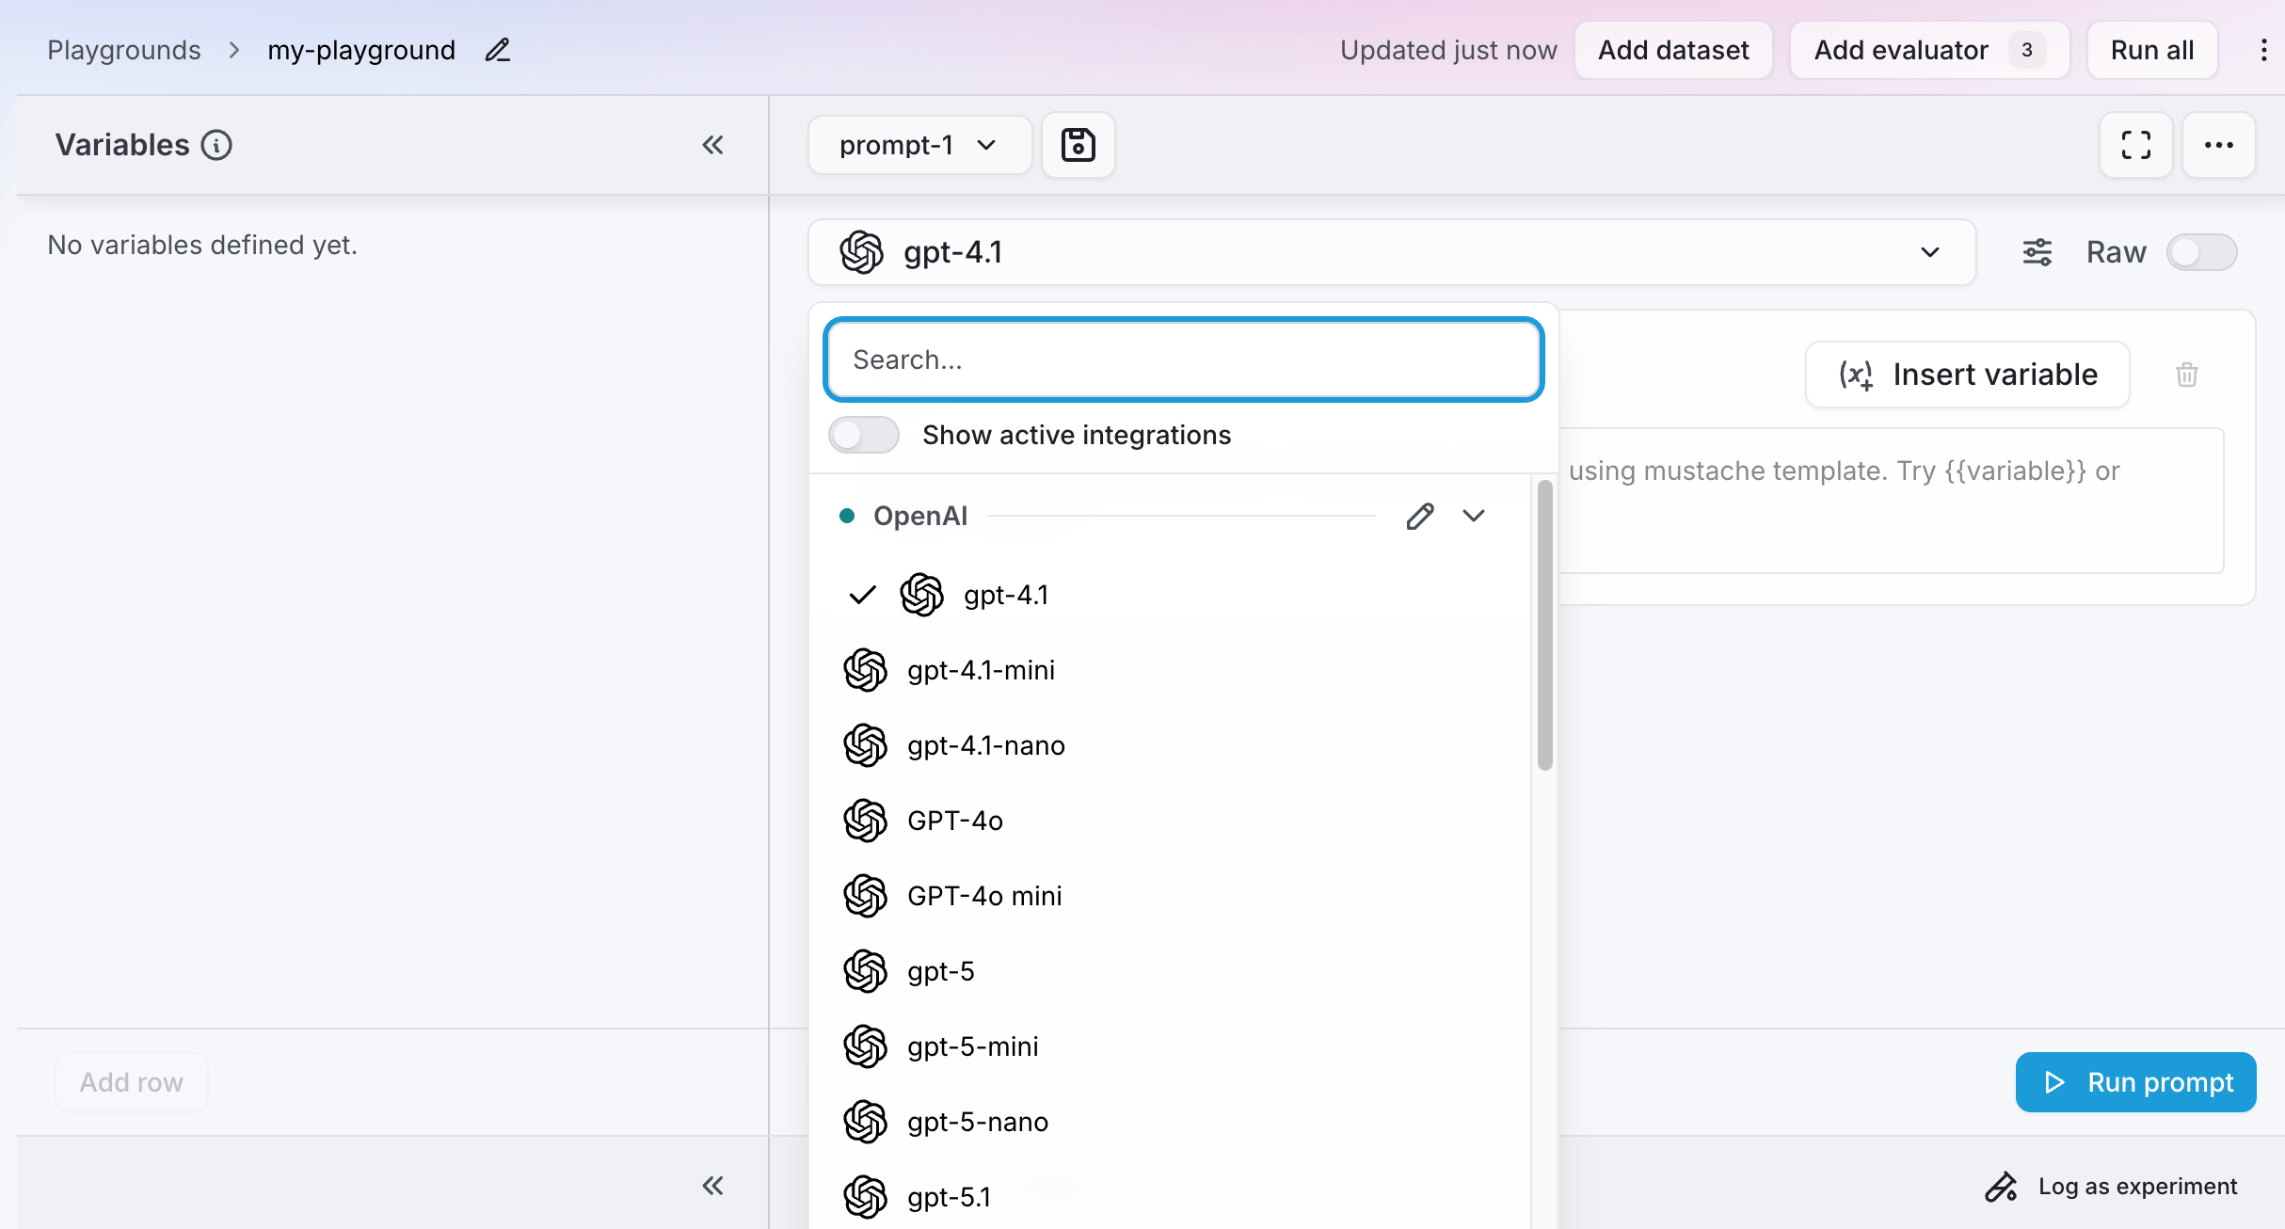The width and height of the screenshot is (2285, 1229).
Task: Expand prompt to fullscreen
Action: click(x=2136, y=145)
